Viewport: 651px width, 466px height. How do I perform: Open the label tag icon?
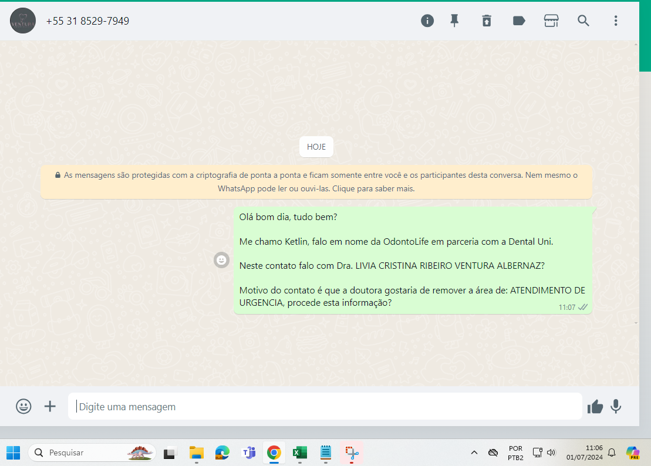pos(519,21)
